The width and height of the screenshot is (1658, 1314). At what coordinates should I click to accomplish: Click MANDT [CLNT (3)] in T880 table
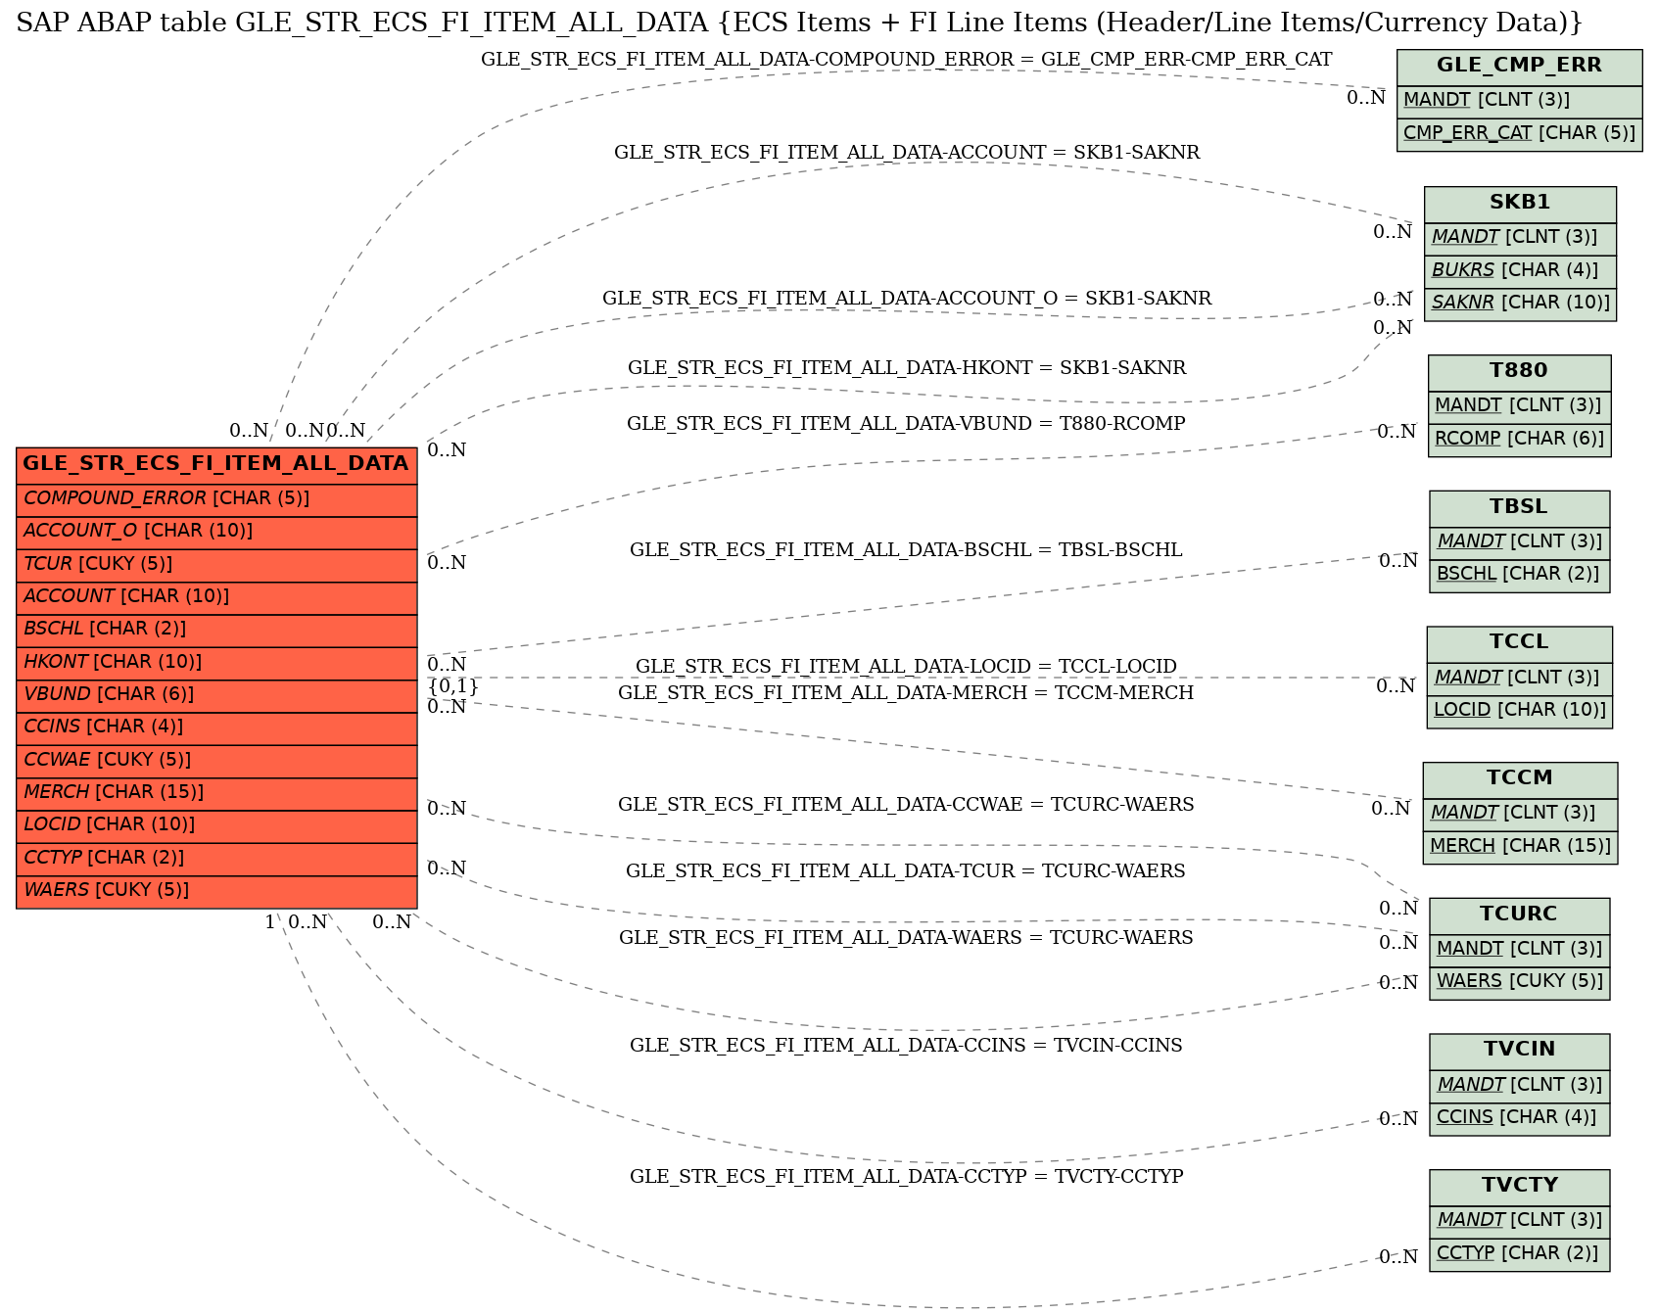(x=1519, y=406)
